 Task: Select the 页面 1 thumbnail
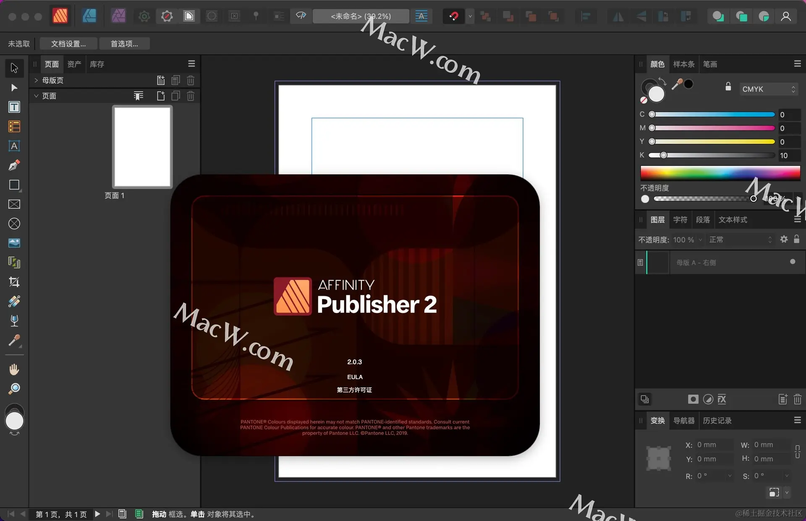142,147
